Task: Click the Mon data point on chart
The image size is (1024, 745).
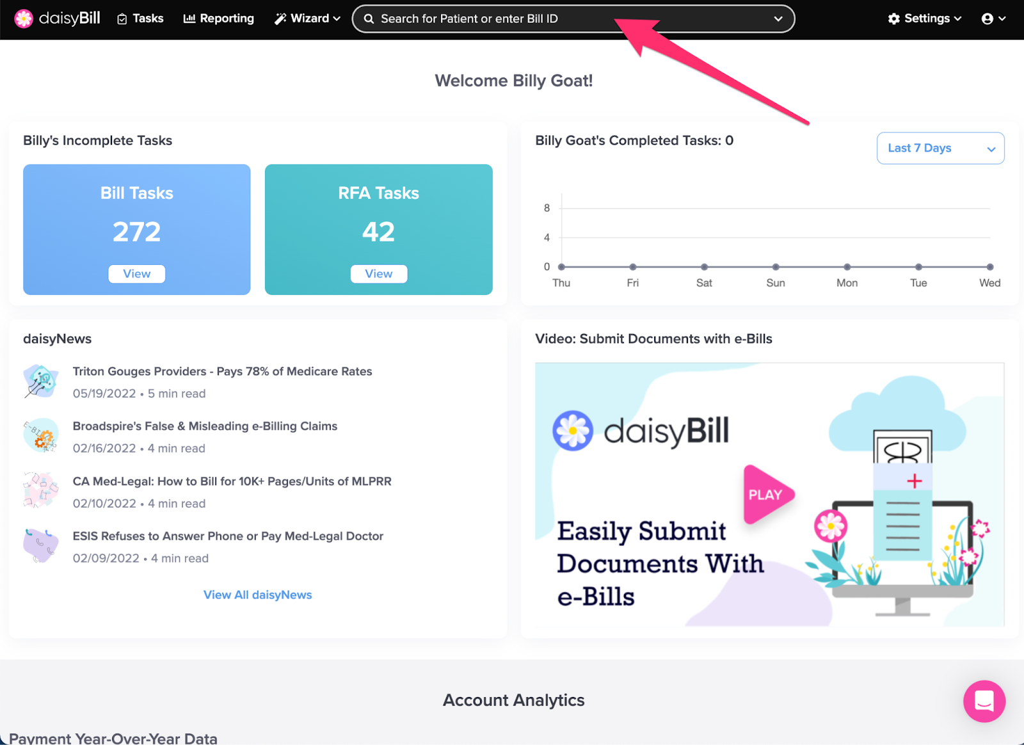Action: tap(847, 267)
